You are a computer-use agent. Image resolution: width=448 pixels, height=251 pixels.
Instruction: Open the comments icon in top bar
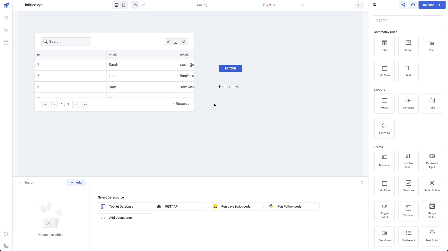coord(375,5)
